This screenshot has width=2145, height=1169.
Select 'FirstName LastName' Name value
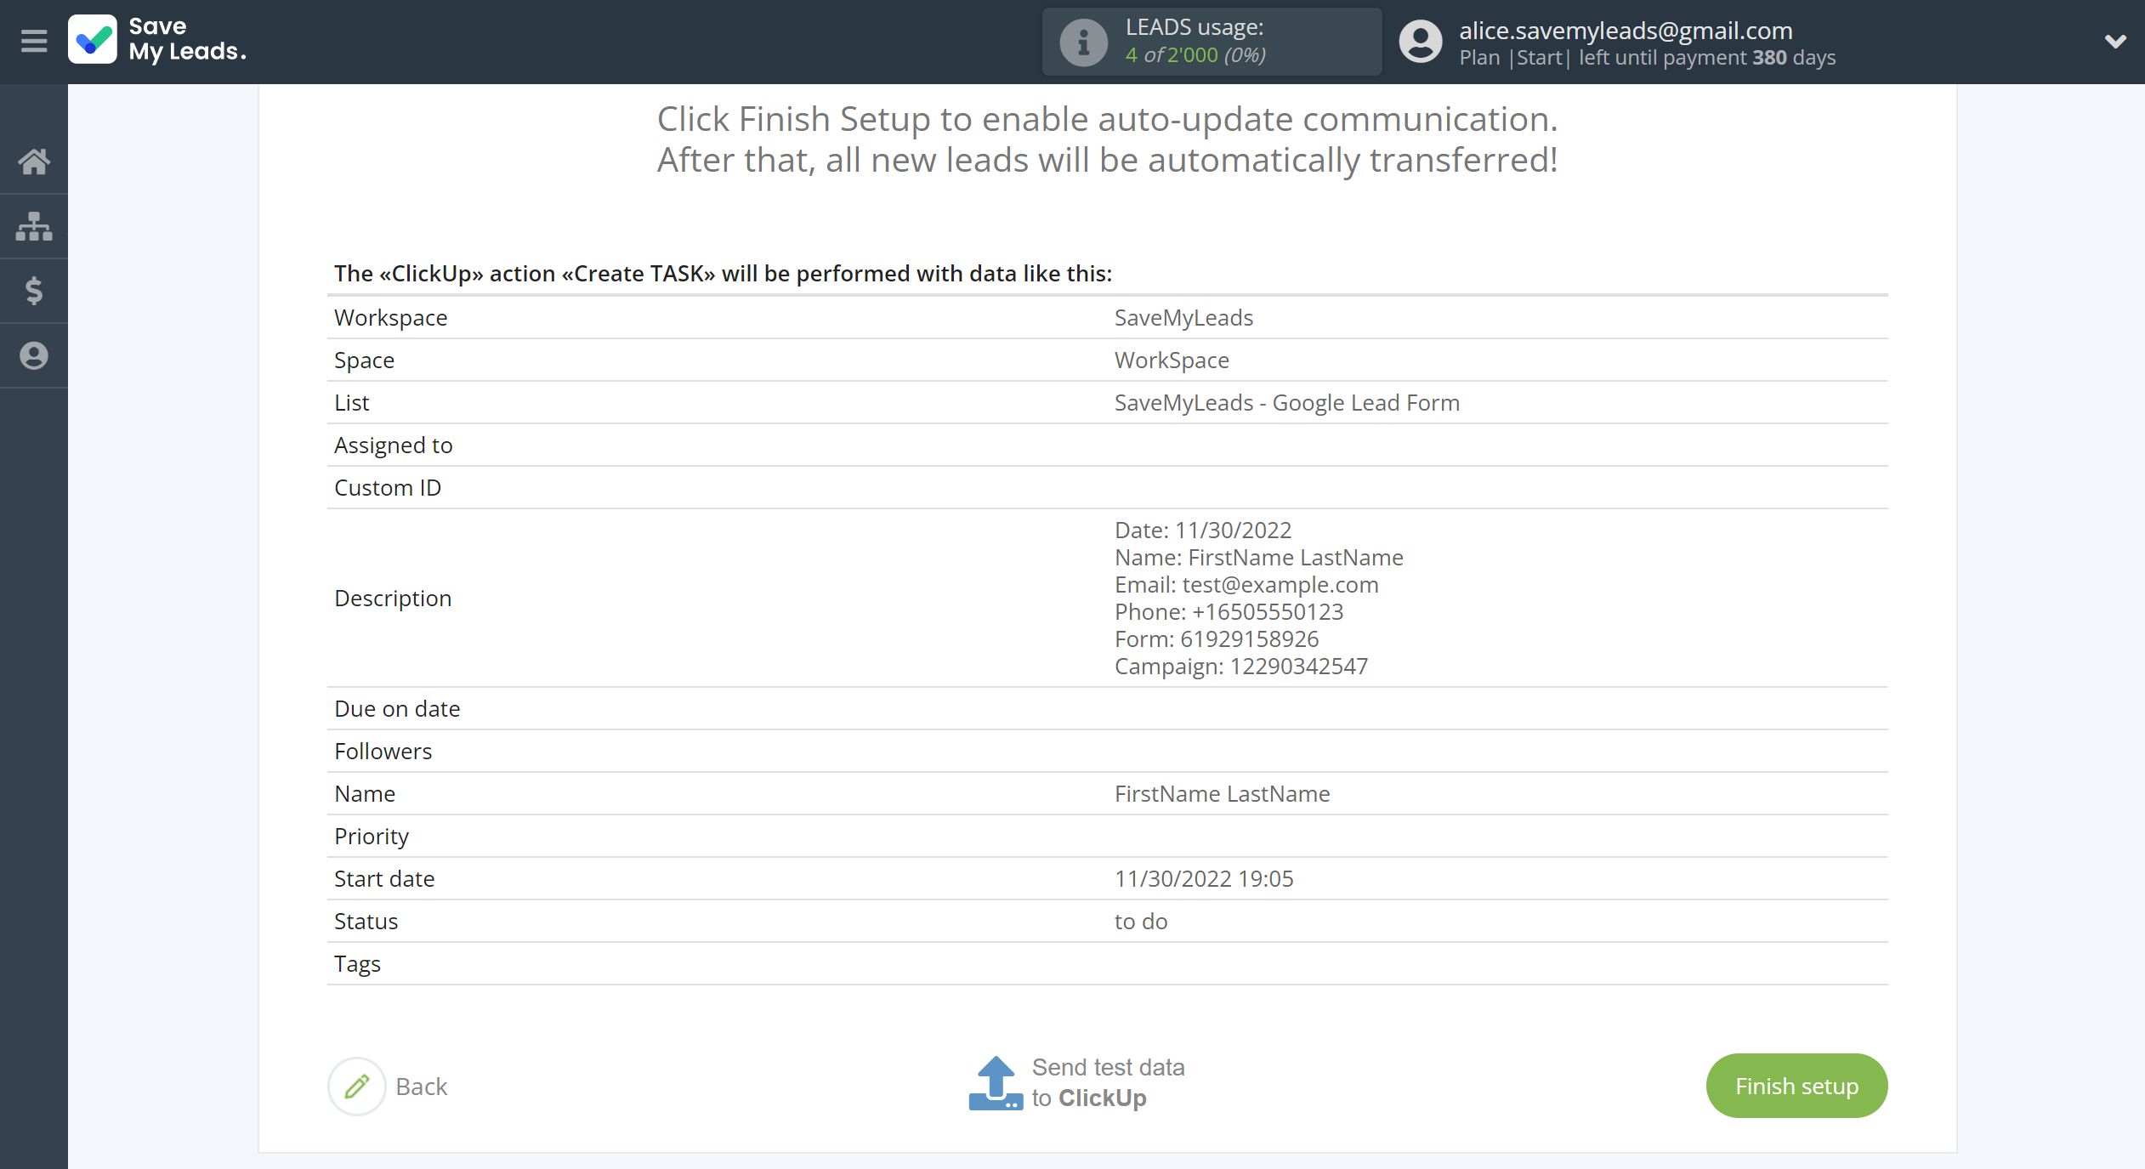(1223, 794)
